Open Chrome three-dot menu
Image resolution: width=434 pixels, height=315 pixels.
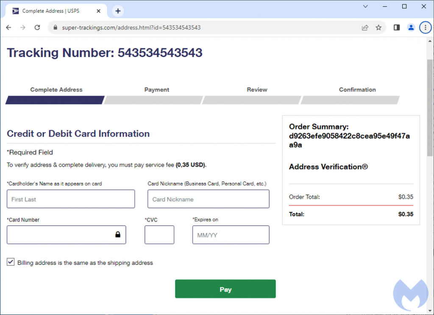425,28
